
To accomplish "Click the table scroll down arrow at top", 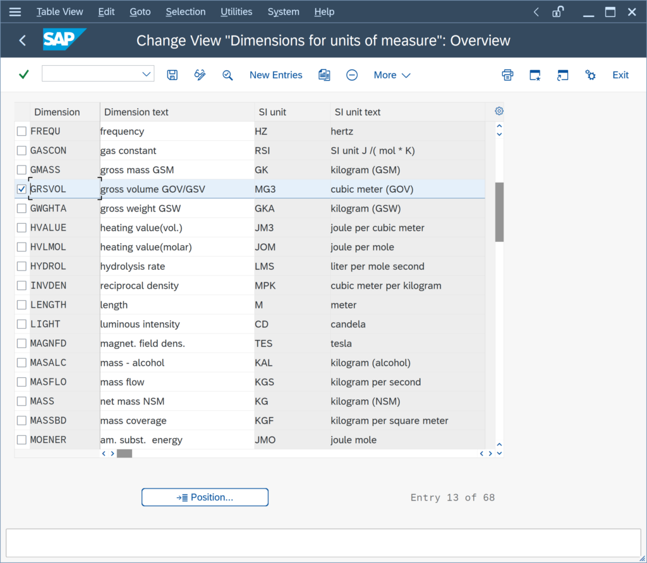I will tap(499, 134).
